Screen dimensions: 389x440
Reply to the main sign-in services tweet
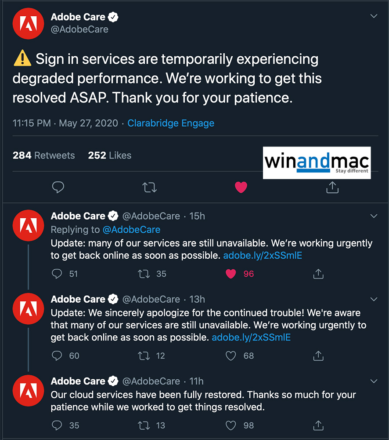tap(58, 187)
